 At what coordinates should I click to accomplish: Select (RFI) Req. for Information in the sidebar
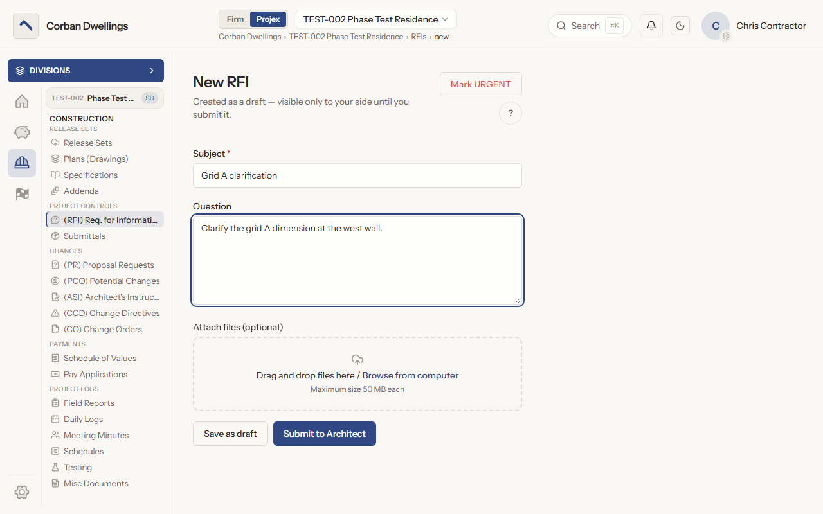(x=105, y=220)
